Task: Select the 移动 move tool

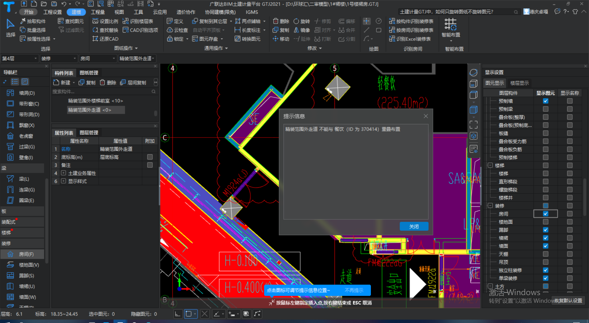Action: (x=281, y=39)
